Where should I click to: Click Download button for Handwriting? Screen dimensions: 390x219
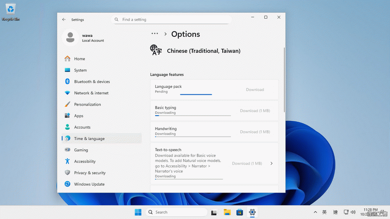point(255,132)
